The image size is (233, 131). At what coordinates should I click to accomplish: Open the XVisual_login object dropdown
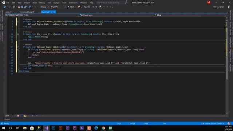click(116, 15)
